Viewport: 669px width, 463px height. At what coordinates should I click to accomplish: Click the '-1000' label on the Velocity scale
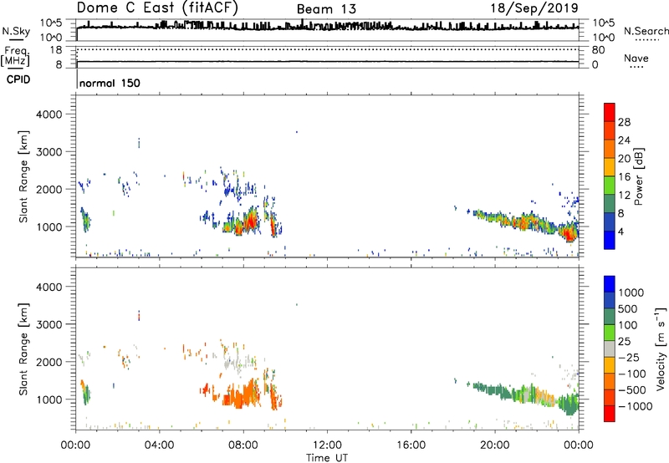(635, 406)
